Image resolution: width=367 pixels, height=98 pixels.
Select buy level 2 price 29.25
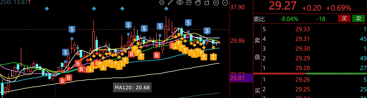tap(303, 90)
